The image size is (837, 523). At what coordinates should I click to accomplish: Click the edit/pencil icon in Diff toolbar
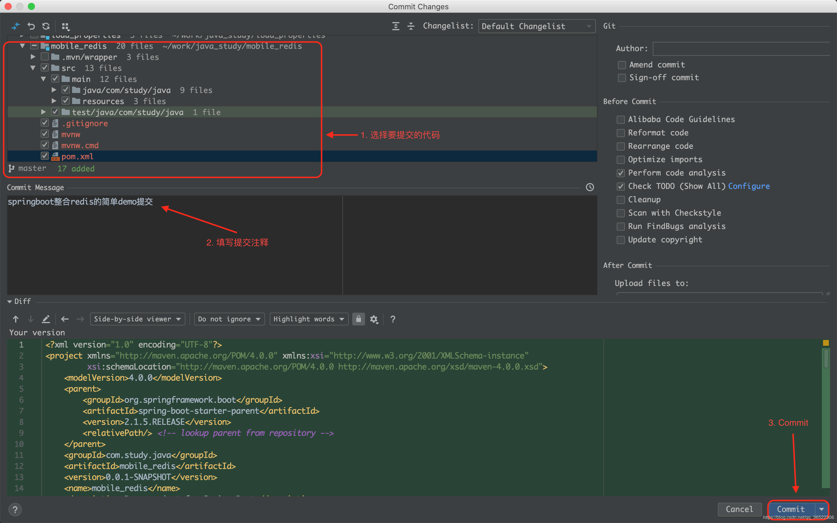click(47, 319)
